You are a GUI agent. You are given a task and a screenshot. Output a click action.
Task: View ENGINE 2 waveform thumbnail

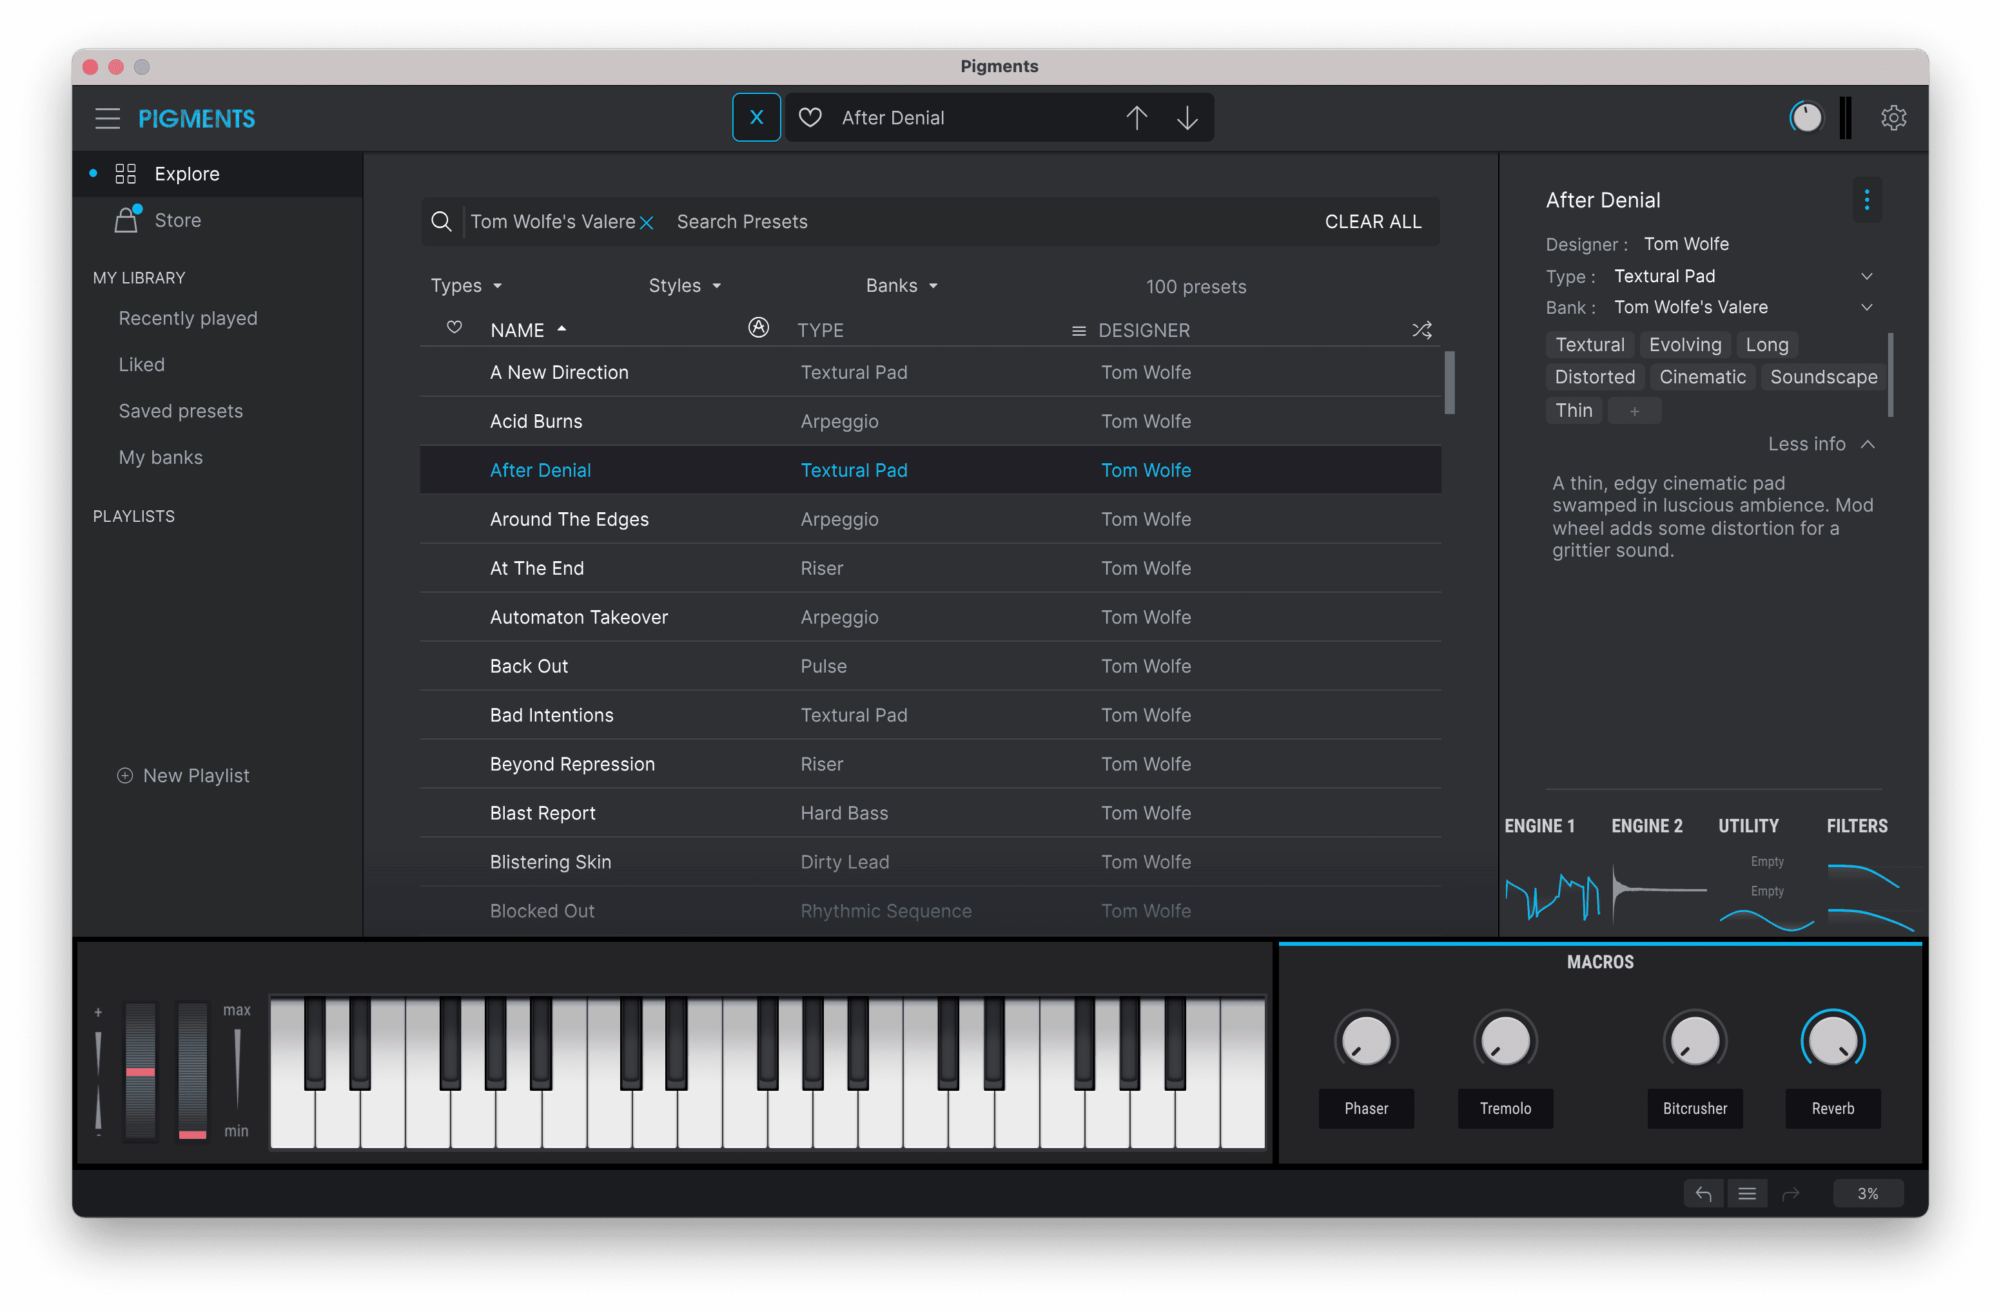[1659, 891]
